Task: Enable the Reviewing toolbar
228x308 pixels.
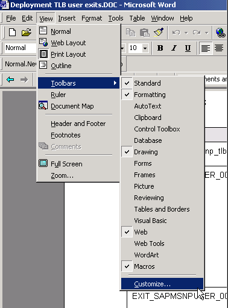Action: click(x=162, y=198)
